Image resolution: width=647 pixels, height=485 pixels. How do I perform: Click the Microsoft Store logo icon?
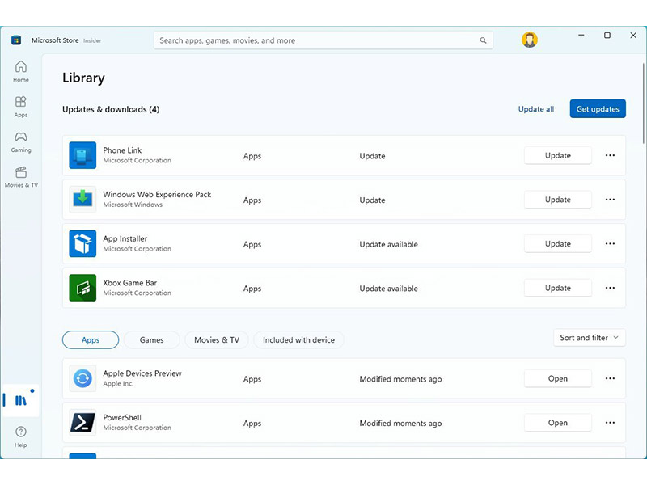pos(16,40)
